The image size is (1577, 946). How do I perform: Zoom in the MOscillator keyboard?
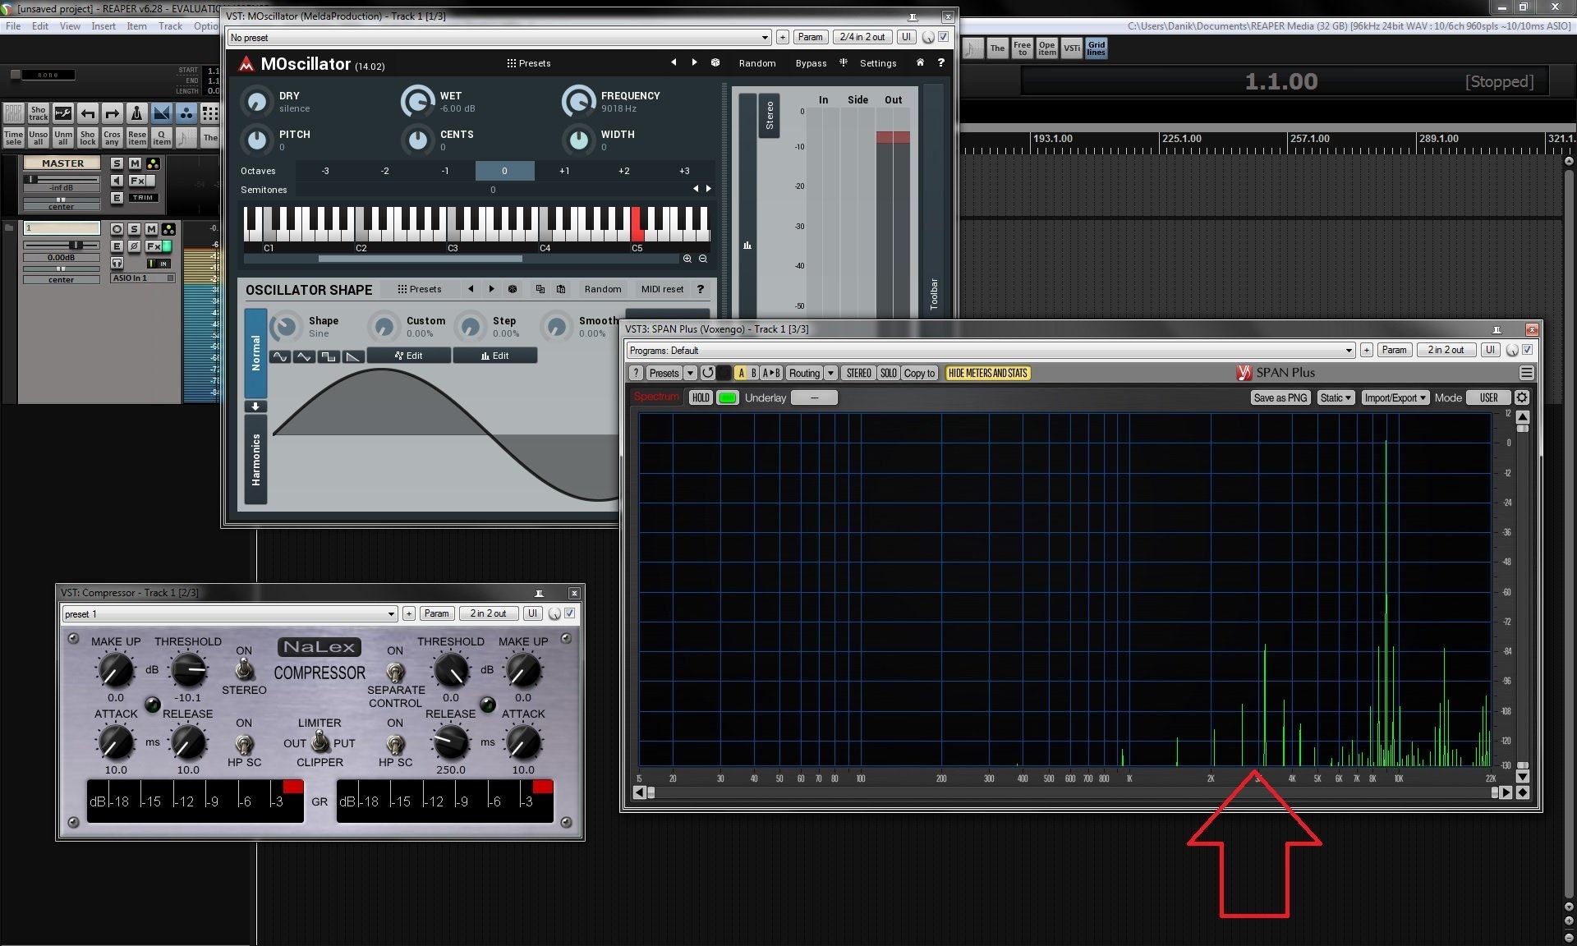pos(687,259)
